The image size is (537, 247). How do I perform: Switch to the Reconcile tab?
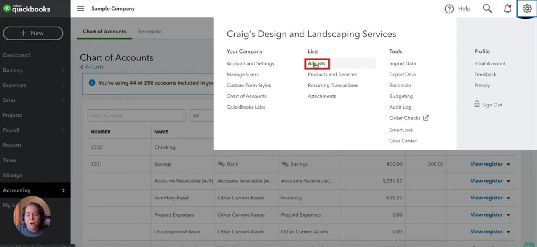coord(150,32)
